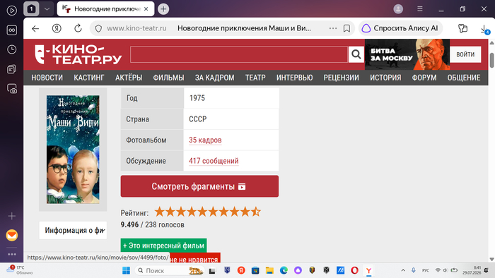Open the РЕЦЕНЗИИ menu item
The image size is (495, 278).
tap(342, 78)
